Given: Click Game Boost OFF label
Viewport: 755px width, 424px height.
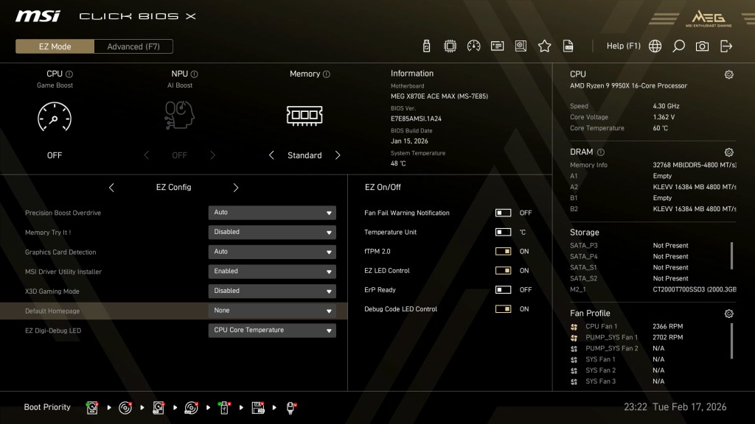Looking at the screenshot, I should click(55, 155).
